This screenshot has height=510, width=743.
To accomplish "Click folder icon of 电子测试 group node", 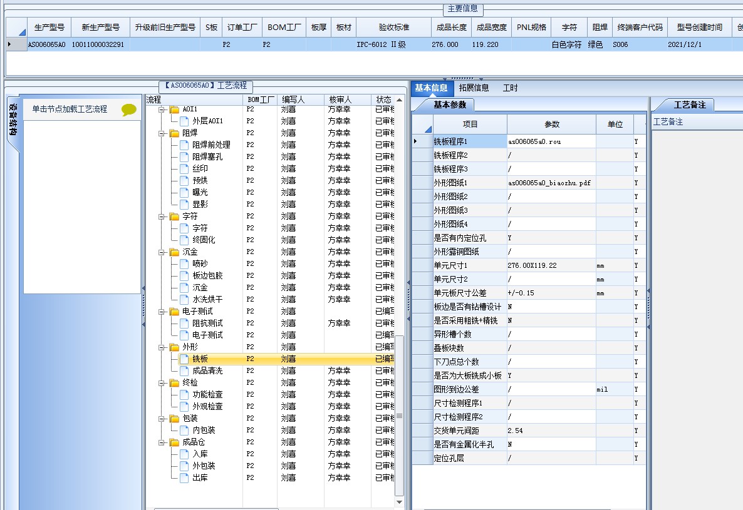I will pyautogui.click(x=175, y=312).
